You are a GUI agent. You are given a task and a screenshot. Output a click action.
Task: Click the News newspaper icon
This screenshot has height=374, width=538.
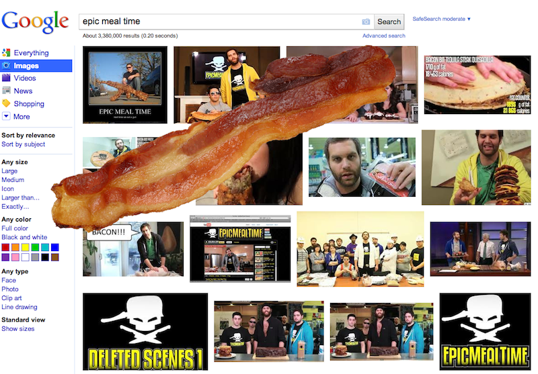[x=6, y=91]
